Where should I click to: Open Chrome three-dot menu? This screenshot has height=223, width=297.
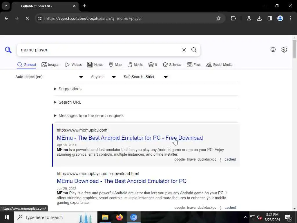(290, 18)
